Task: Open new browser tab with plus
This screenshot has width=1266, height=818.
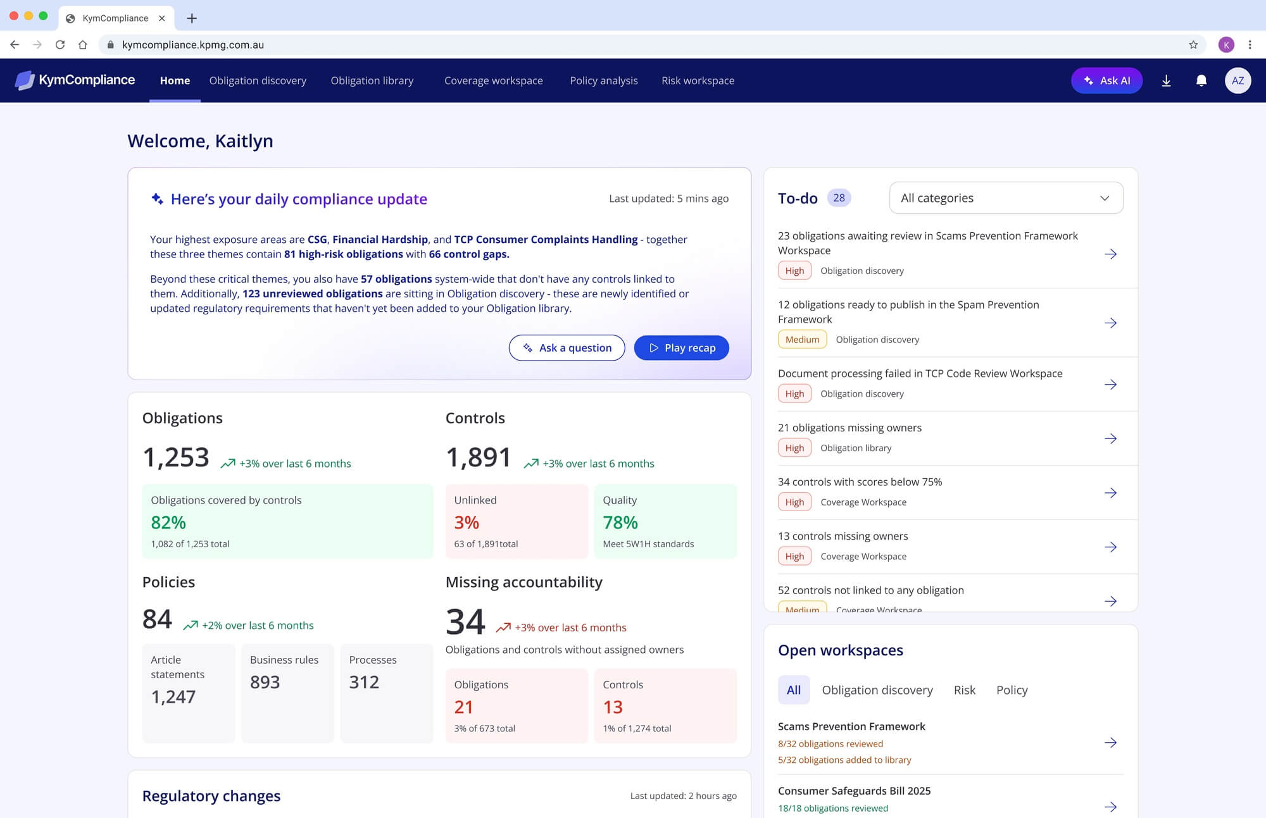Action: point(192,18)
